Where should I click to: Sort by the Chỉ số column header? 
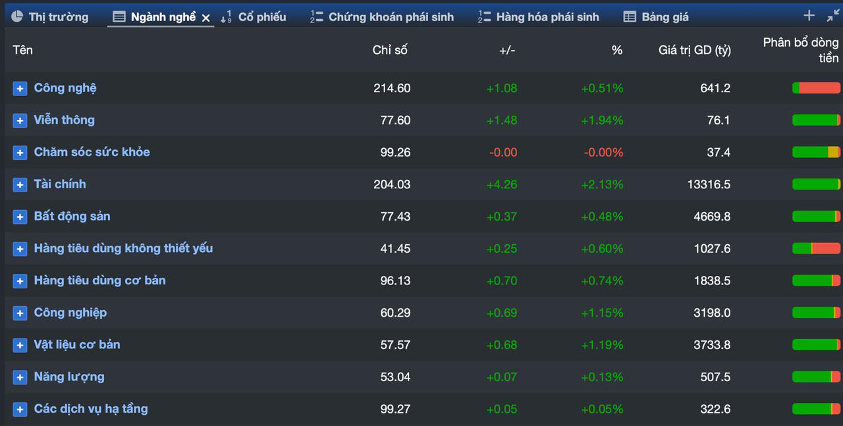[x=390, y=50]
